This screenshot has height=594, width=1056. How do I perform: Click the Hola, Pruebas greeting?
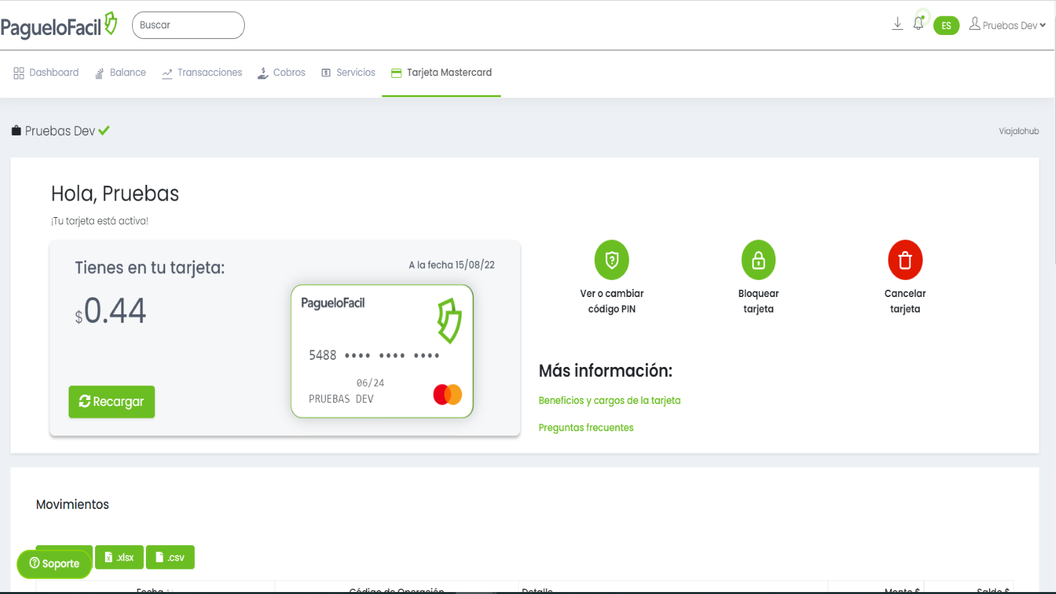tap(115, 193)
